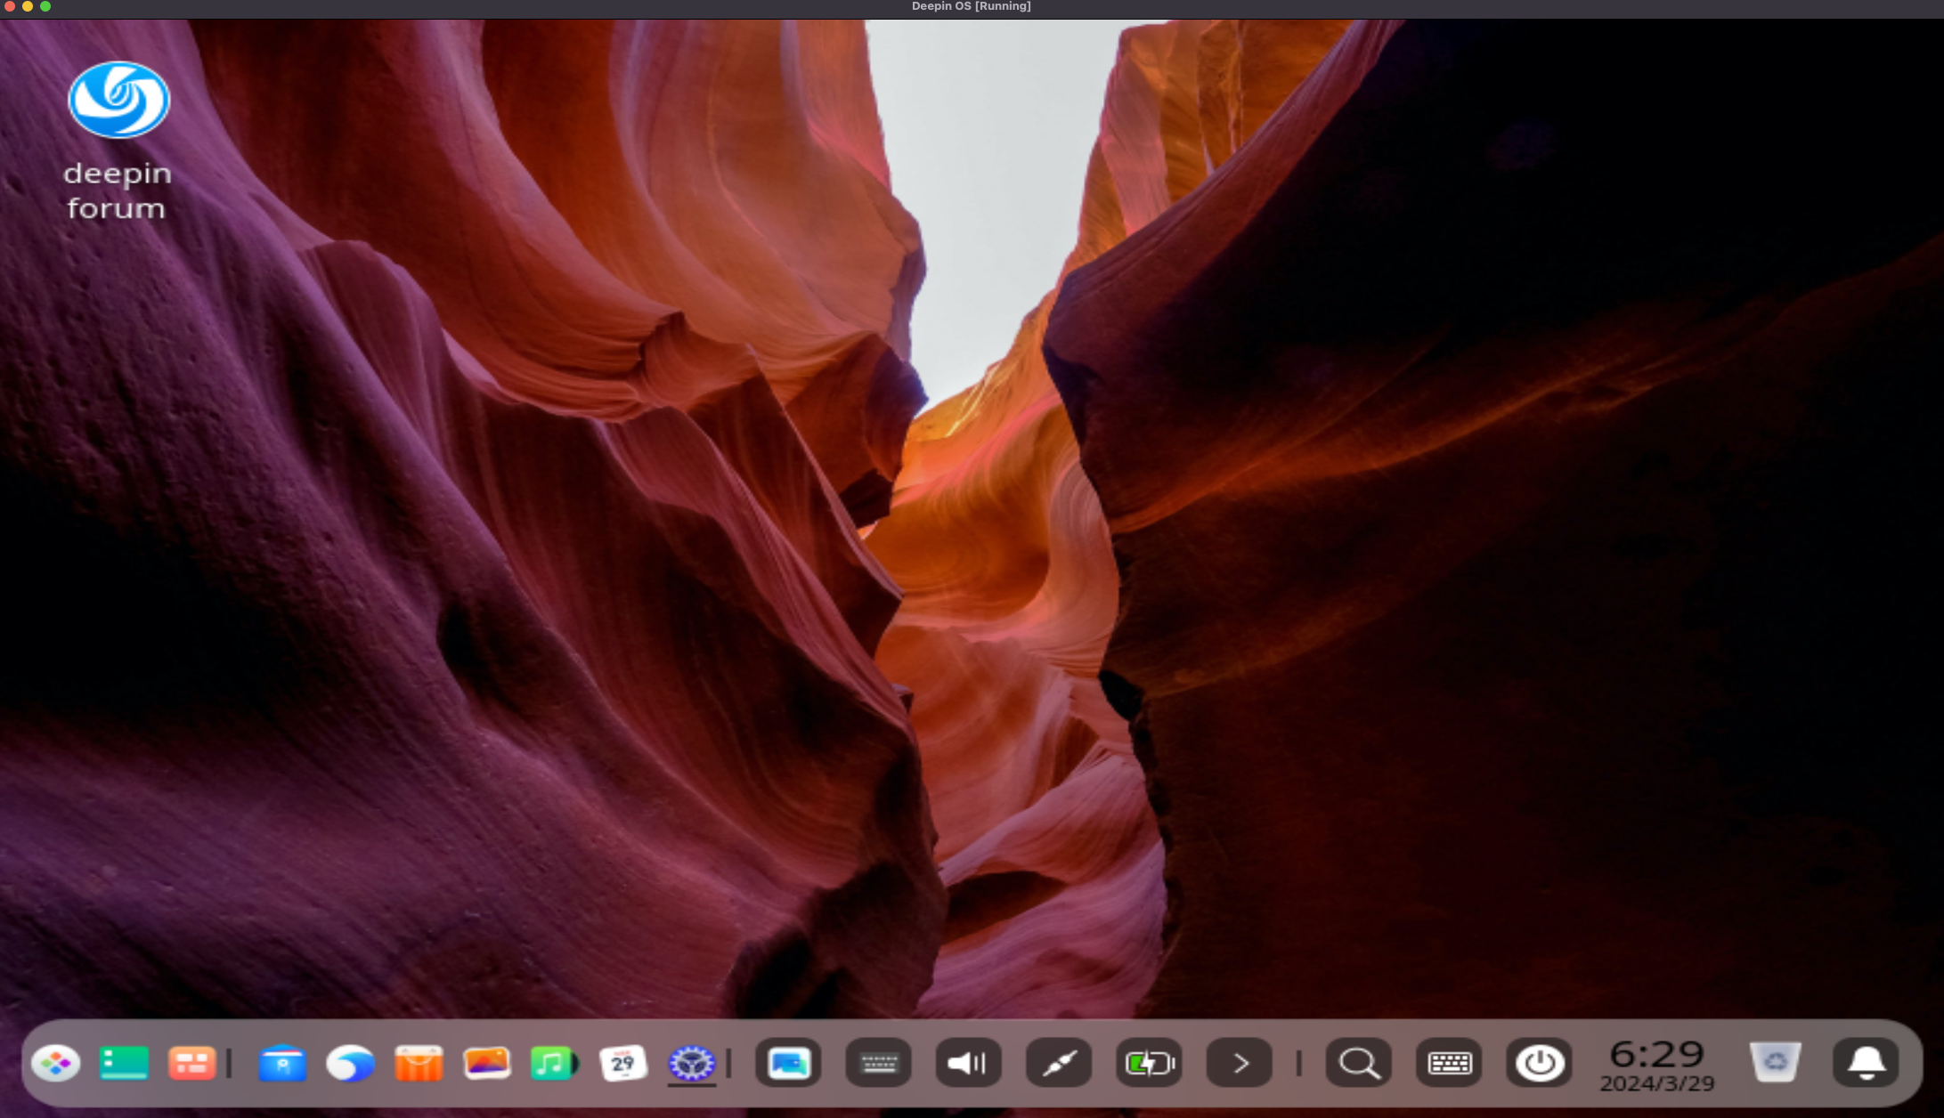Click the desktop wallpaper tray plugin

point(788,1063)
